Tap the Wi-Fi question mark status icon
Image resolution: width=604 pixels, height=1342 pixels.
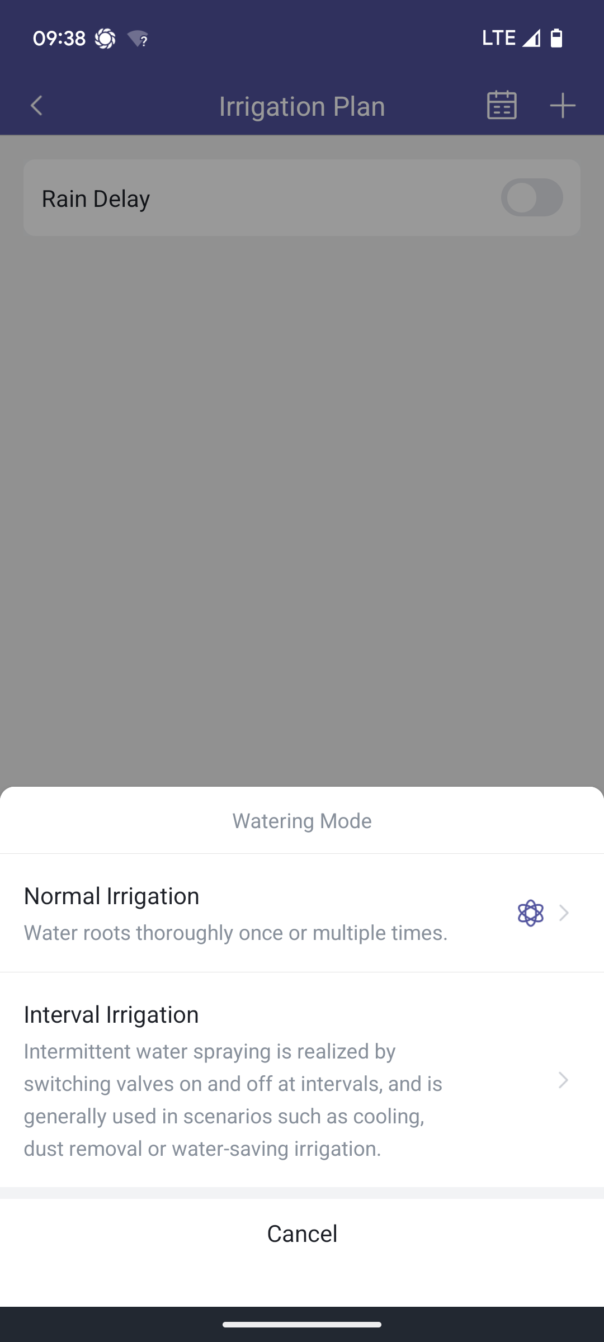(138, 39)
